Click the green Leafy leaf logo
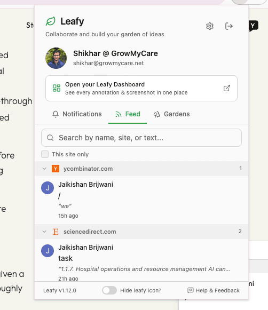Screen dimensions: 268x310 tap(50, 21)
